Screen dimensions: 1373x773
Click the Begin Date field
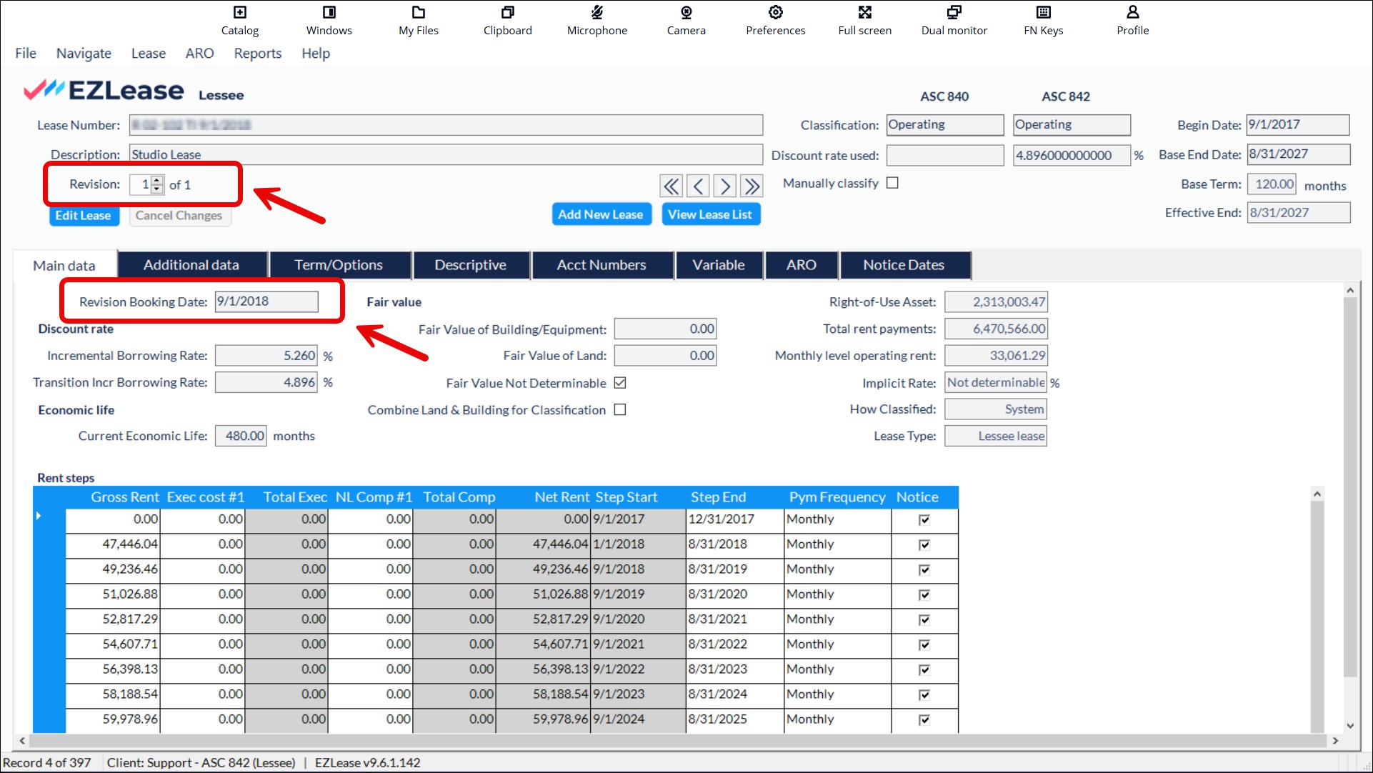coord(1297,124)
